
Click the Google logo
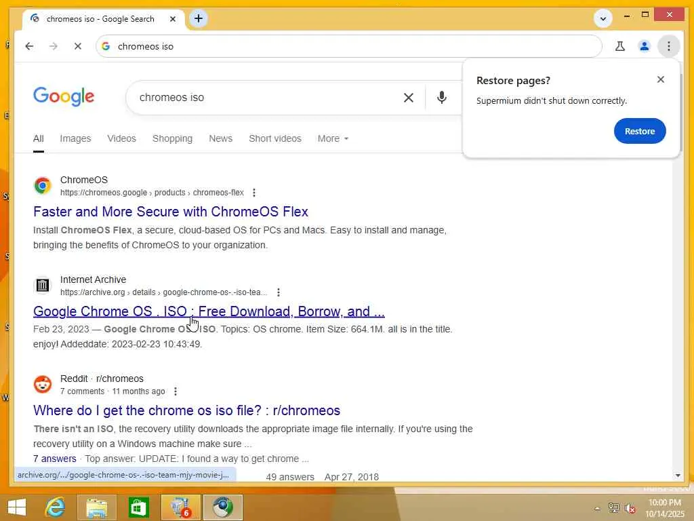pos(64,96)
